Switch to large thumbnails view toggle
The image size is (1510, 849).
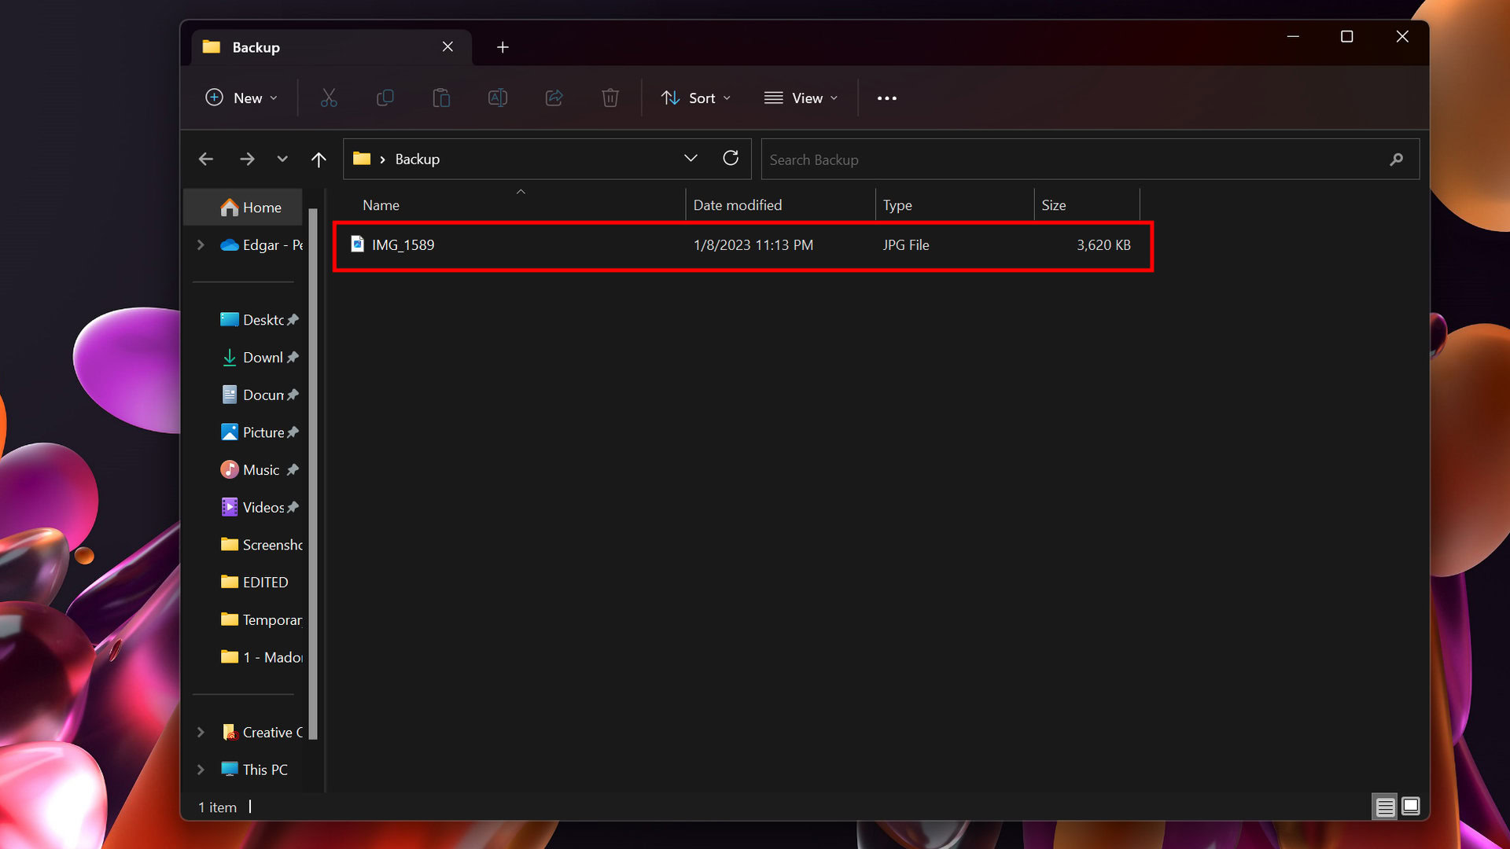pyautogui.click(x=1411, y=807)
